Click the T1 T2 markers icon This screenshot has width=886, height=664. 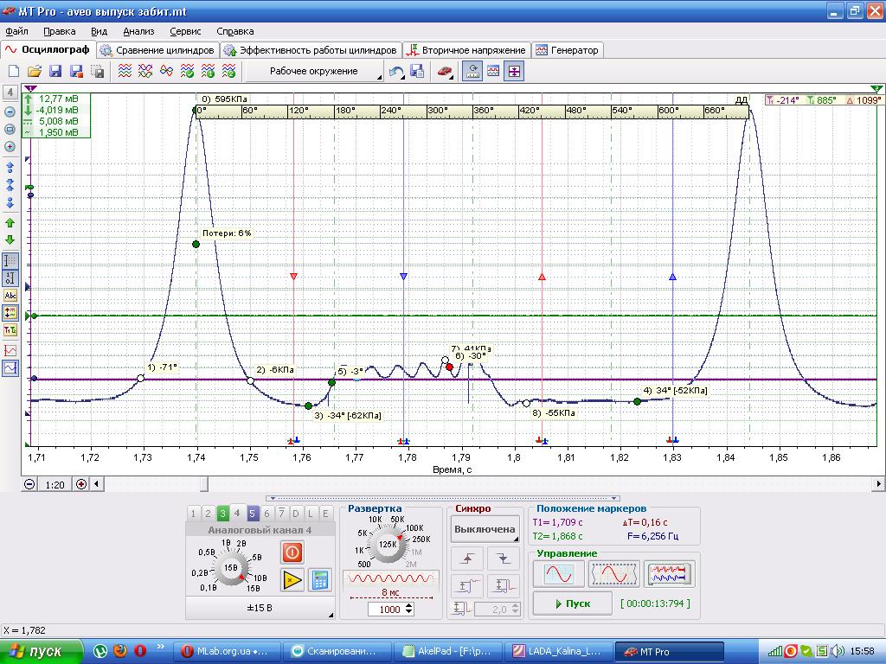click(x=10, y=330)
